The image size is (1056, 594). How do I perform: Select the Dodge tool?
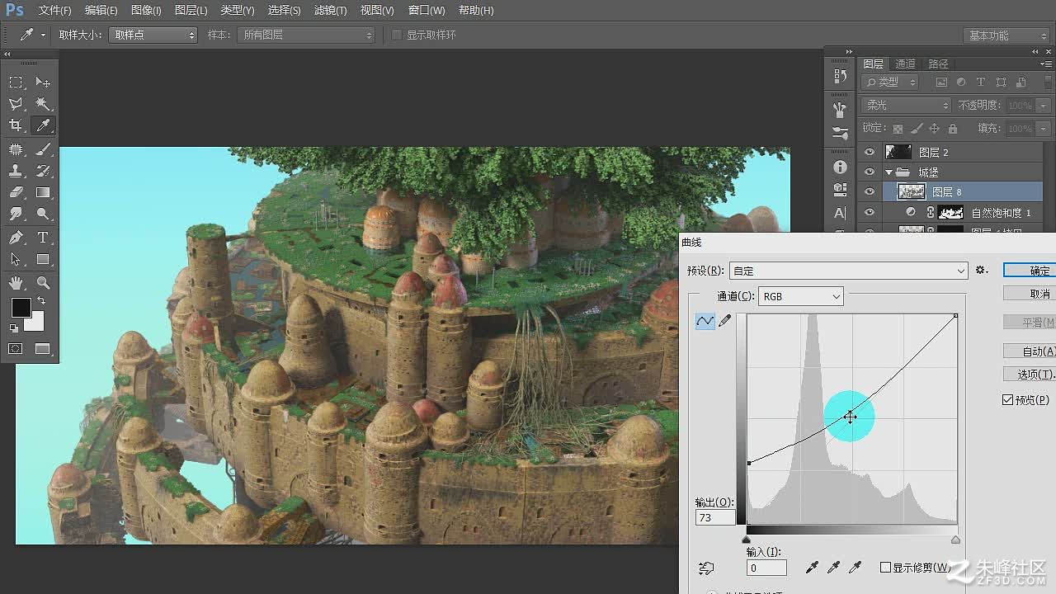43,214
